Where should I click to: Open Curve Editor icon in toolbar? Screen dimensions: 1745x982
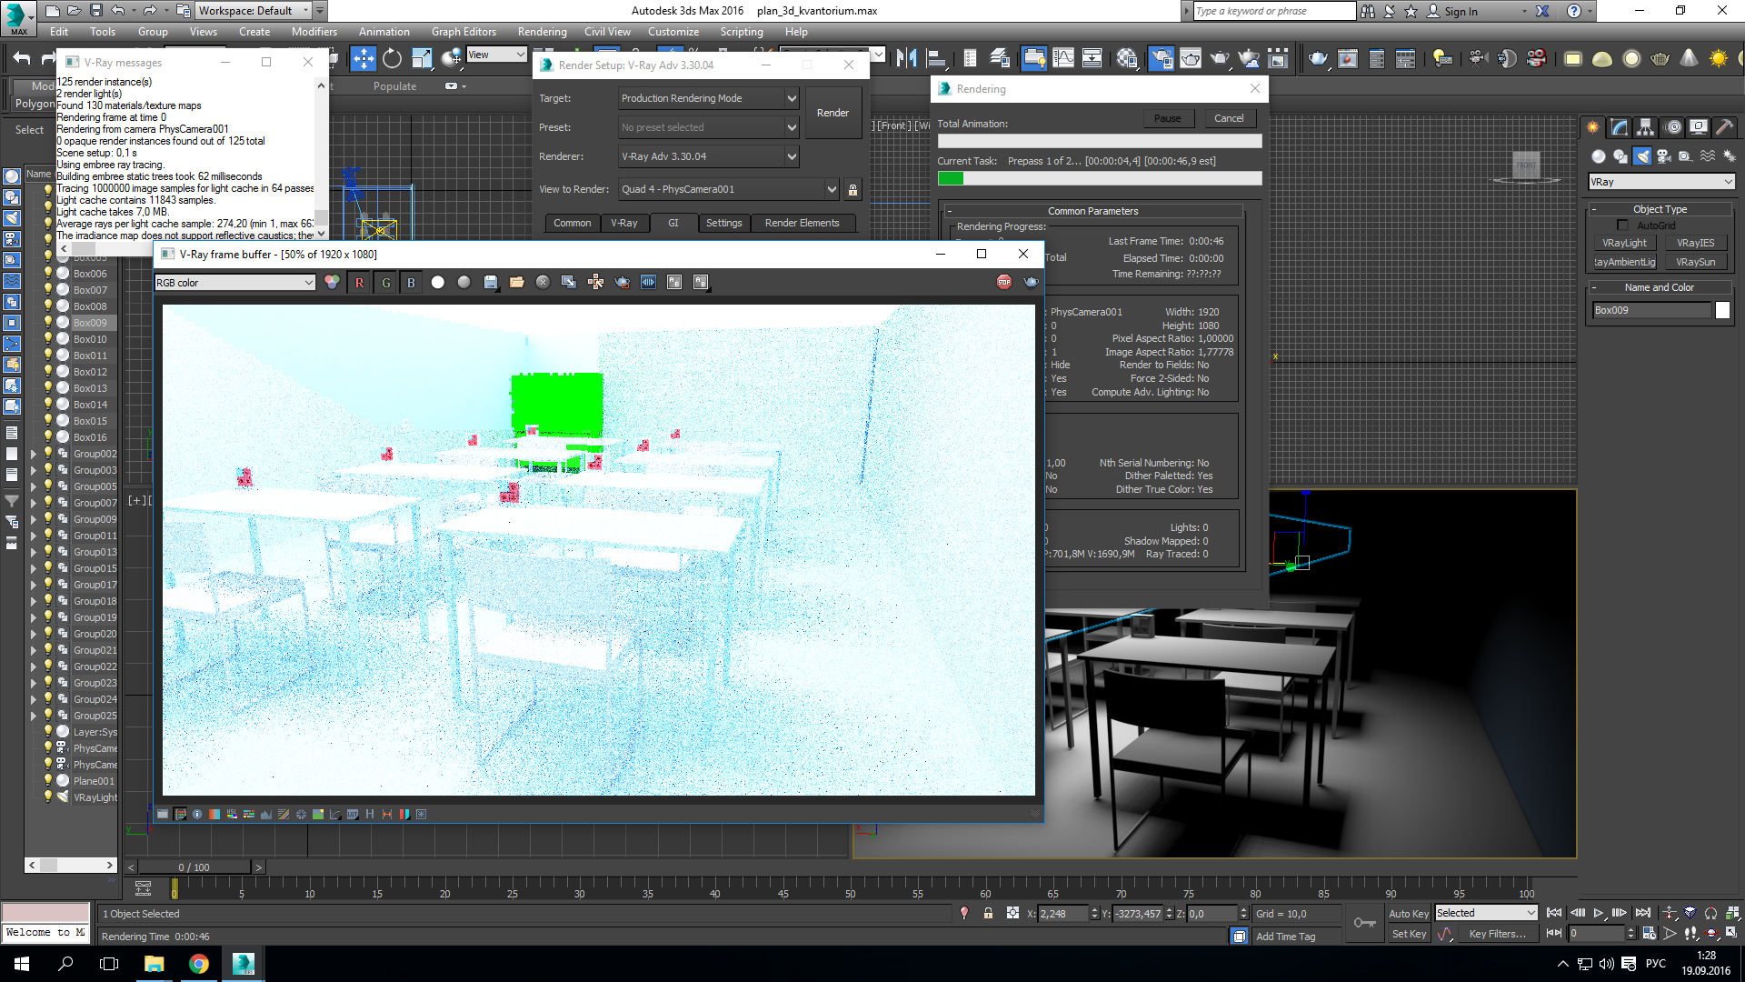1063,59
